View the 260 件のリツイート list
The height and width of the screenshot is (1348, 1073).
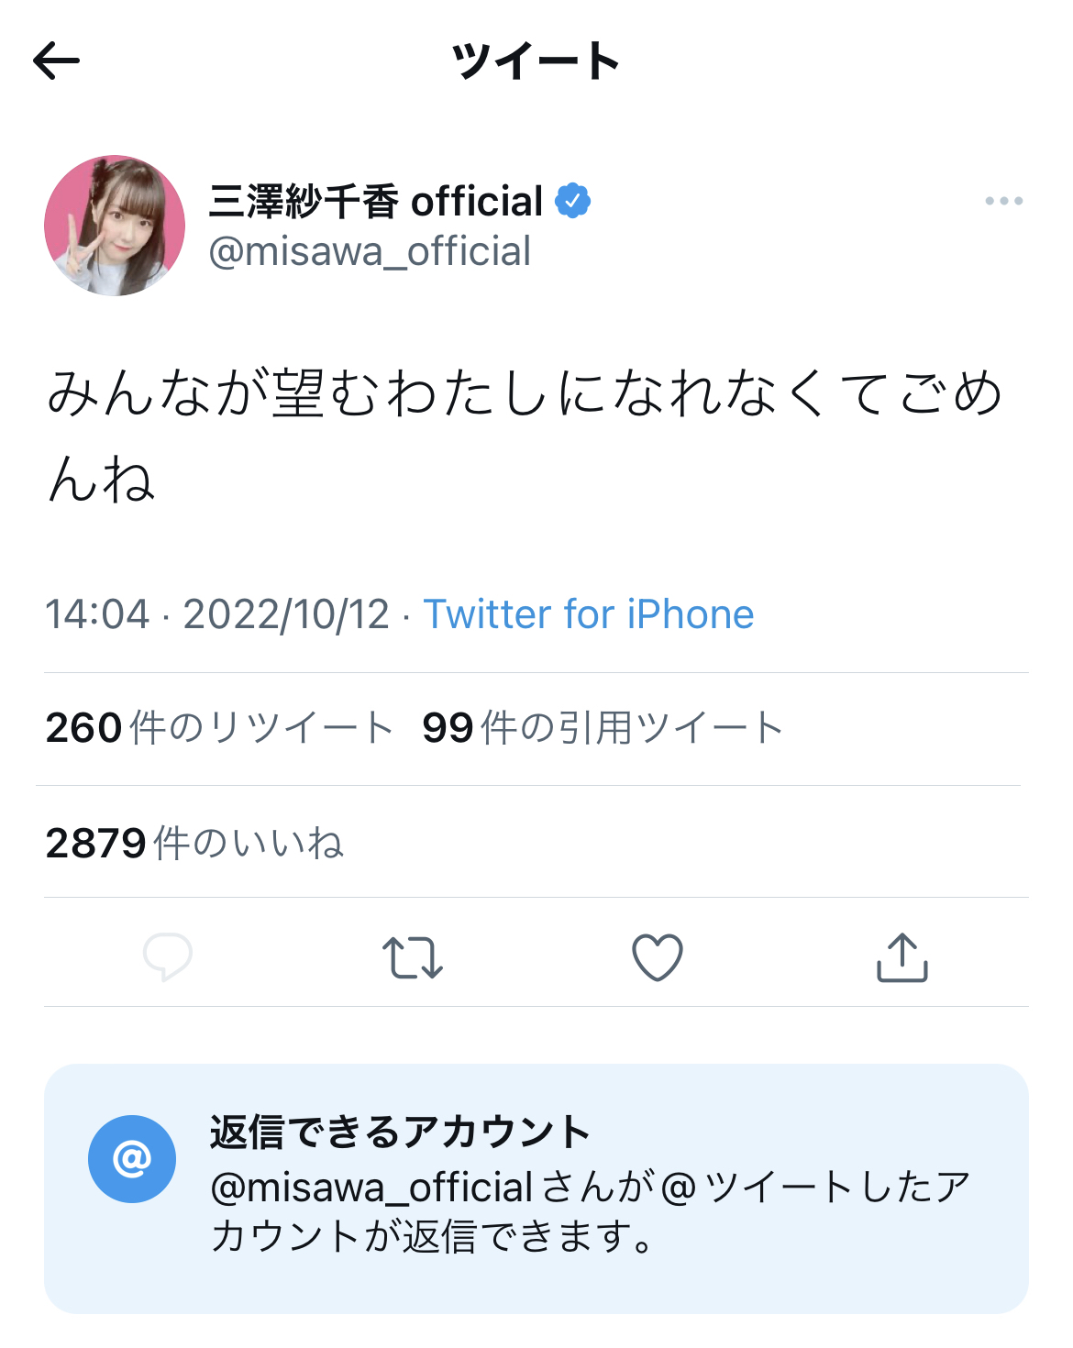point(220,728)
